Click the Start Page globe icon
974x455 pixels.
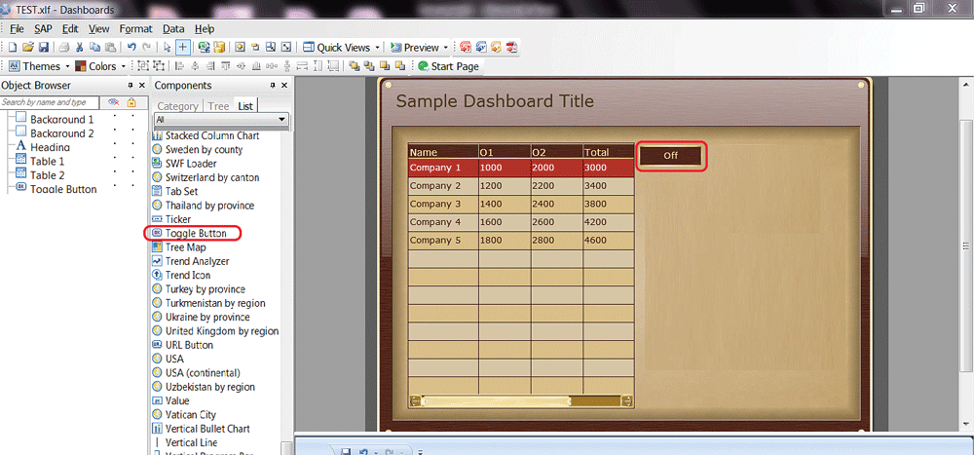(423, 66)
